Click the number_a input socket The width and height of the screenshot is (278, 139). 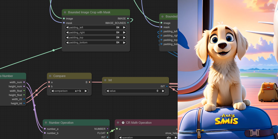tap(45, 129)
